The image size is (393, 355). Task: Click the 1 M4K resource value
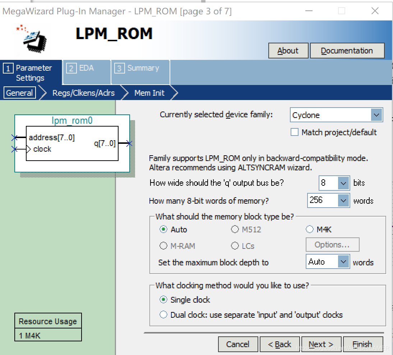(x=29, y=336)
